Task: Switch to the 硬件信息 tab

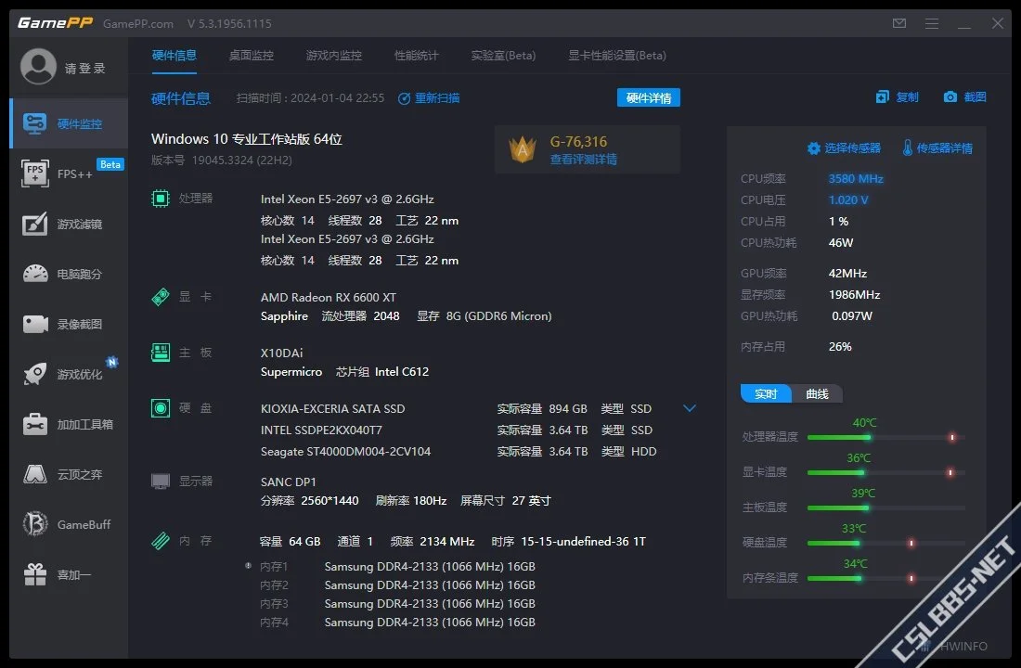Action: 174,56
